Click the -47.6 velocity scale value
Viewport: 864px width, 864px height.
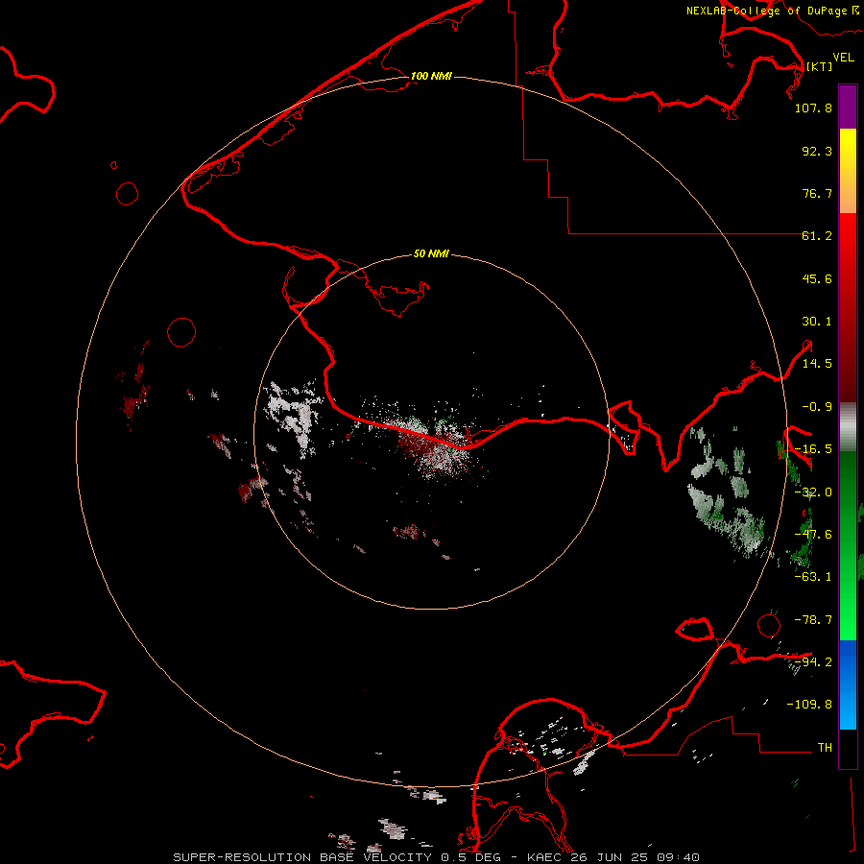pos(813,535)
